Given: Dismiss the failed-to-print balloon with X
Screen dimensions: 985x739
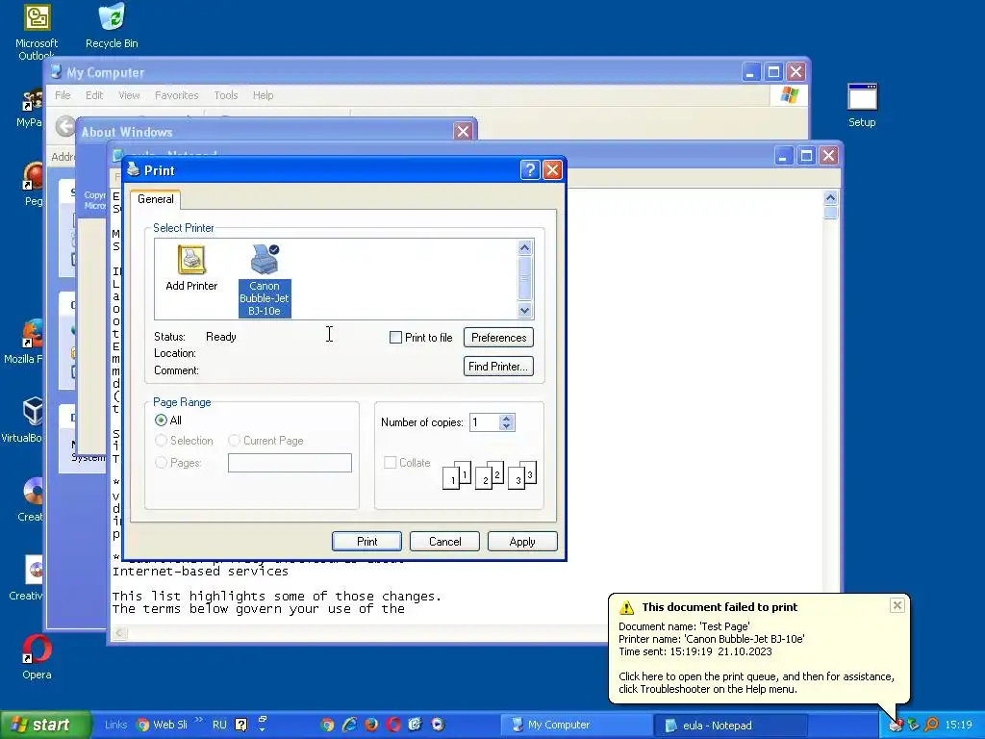Looking at the screenshot, I should coord(897,605).
